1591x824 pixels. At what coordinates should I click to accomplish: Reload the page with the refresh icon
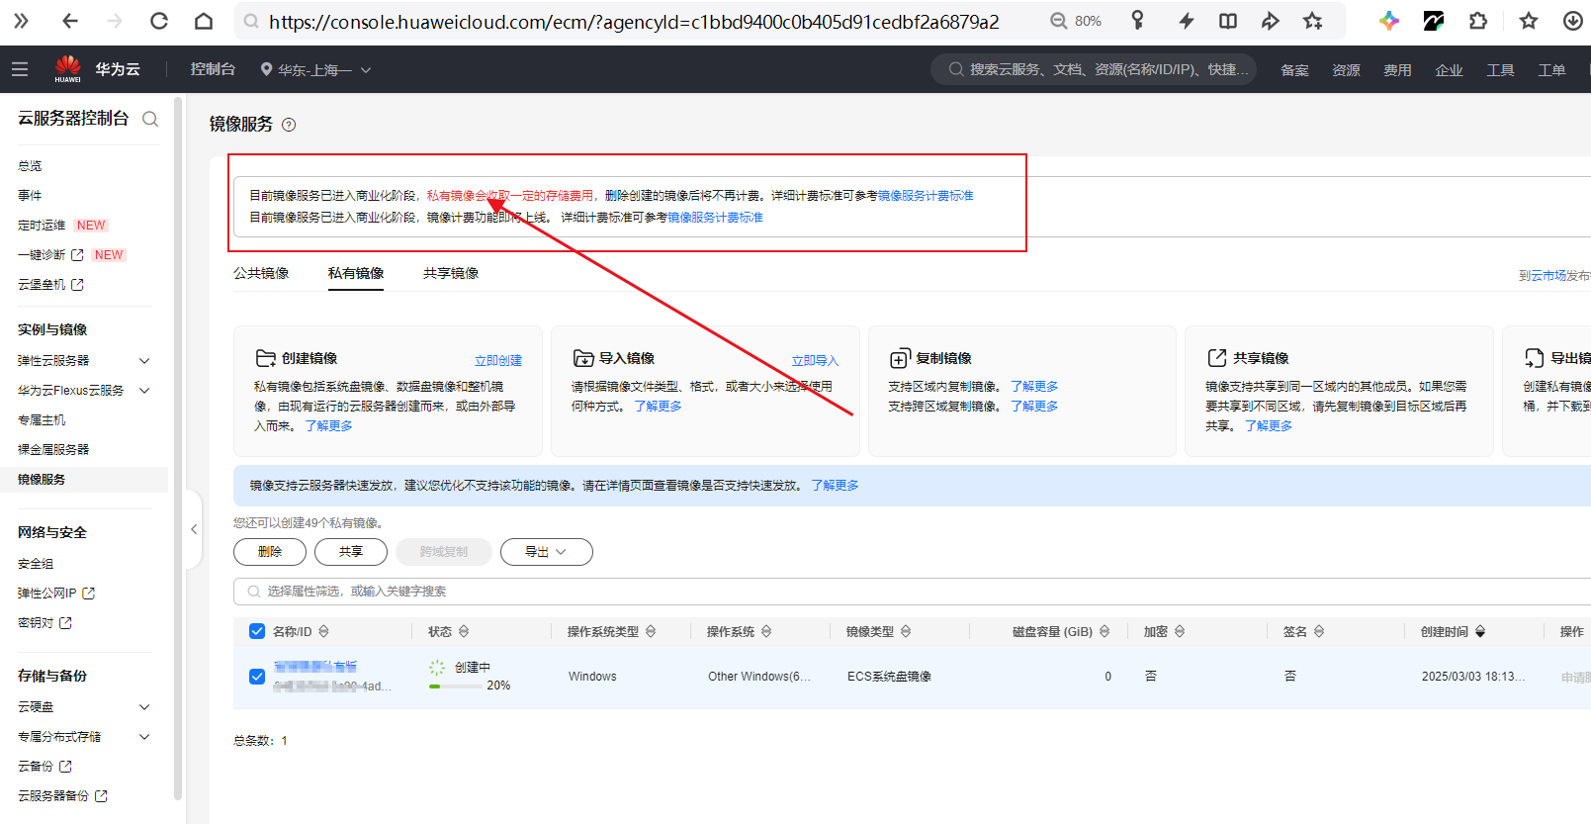[x=158, y=21]
